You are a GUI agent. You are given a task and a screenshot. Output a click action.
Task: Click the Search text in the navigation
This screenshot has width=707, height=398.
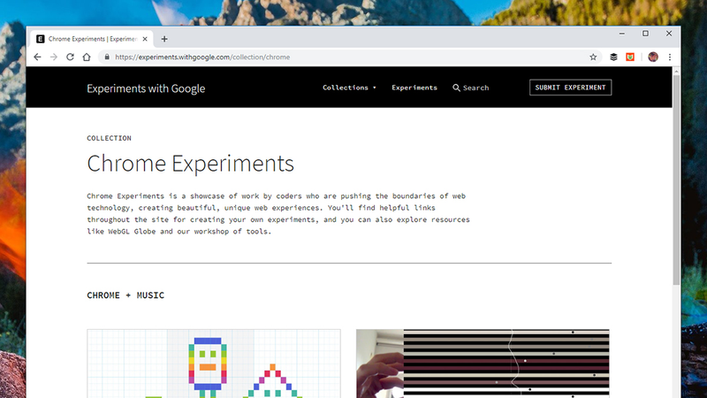coord(475,88)
